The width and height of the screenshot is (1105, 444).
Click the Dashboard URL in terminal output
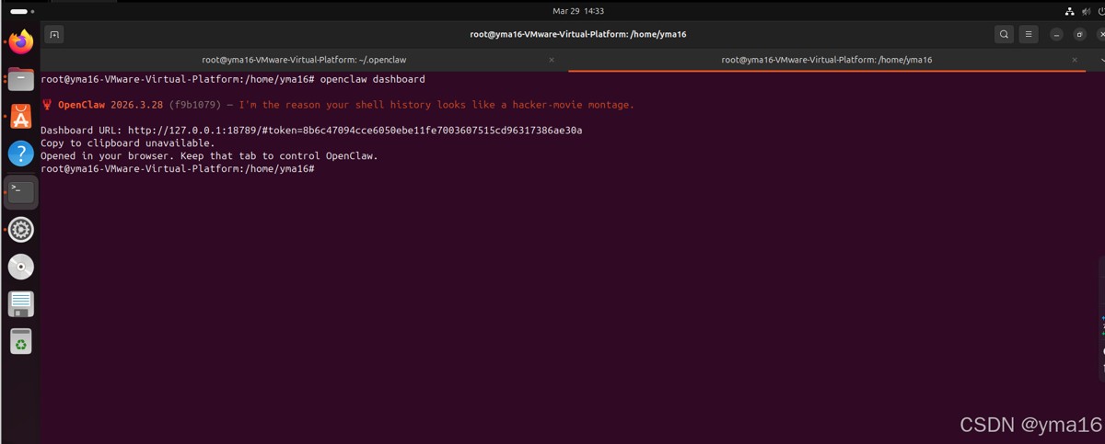click(355, 131)
